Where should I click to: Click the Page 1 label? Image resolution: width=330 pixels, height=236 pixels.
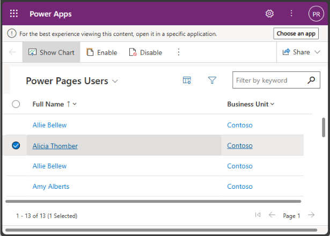point(291,216)
